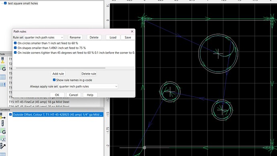
Task: Uncheck the circles smaller than 1 inch rule
Action: coord(15,43)
